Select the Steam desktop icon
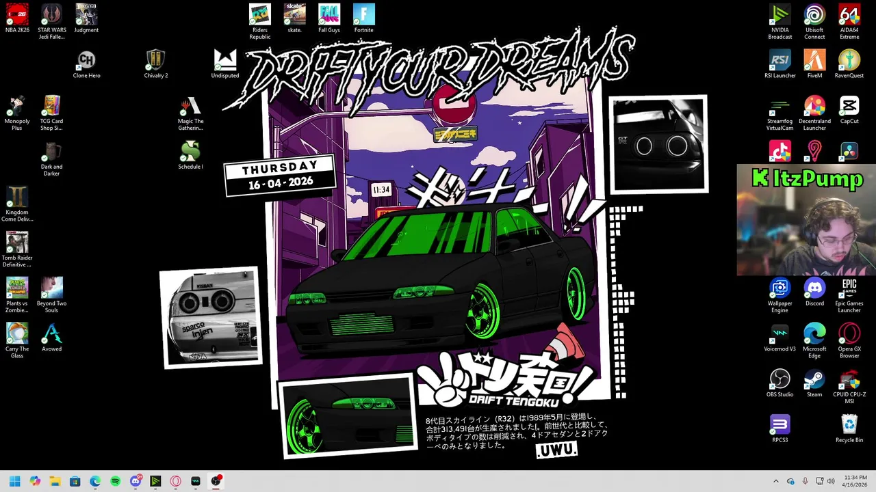 pos(814,383)
